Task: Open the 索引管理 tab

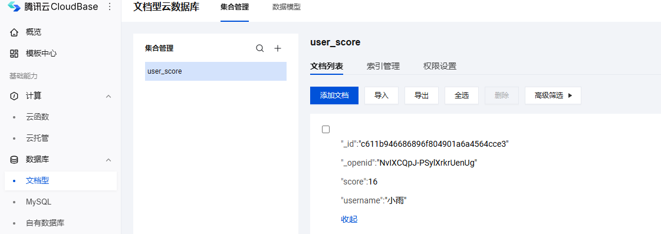Action: click(x=383, y=66)
